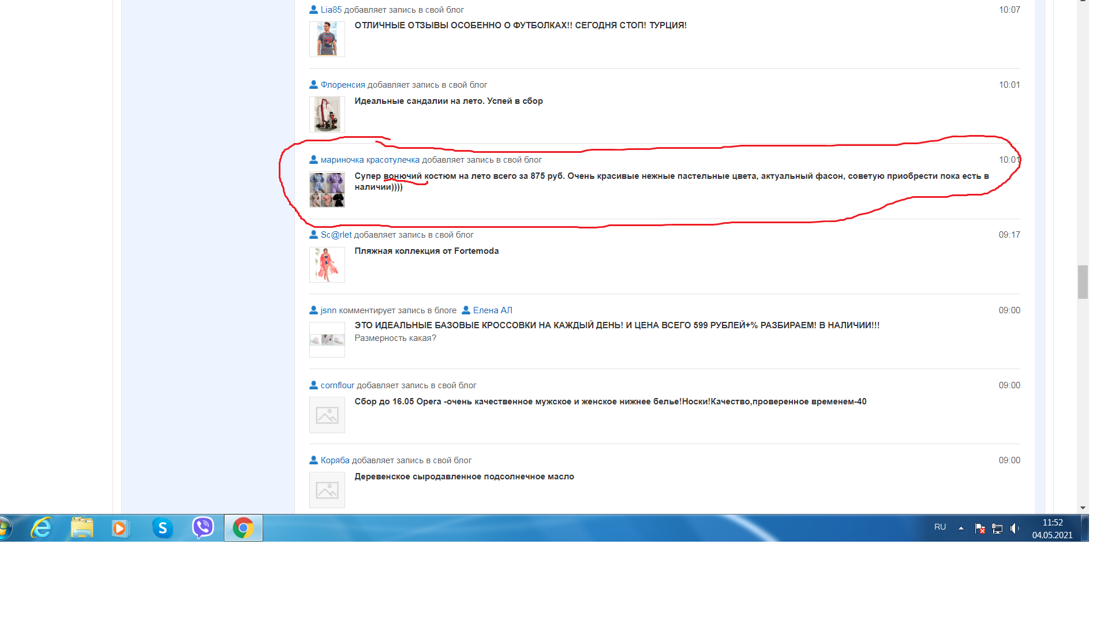This screenshot has height=623, width=1108.
Task: Open Елена АЛ profile link
Action: point(492,310)
